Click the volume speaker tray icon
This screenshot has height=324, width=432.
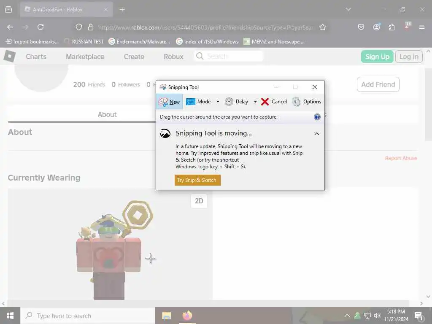click(x=377, y=316)
